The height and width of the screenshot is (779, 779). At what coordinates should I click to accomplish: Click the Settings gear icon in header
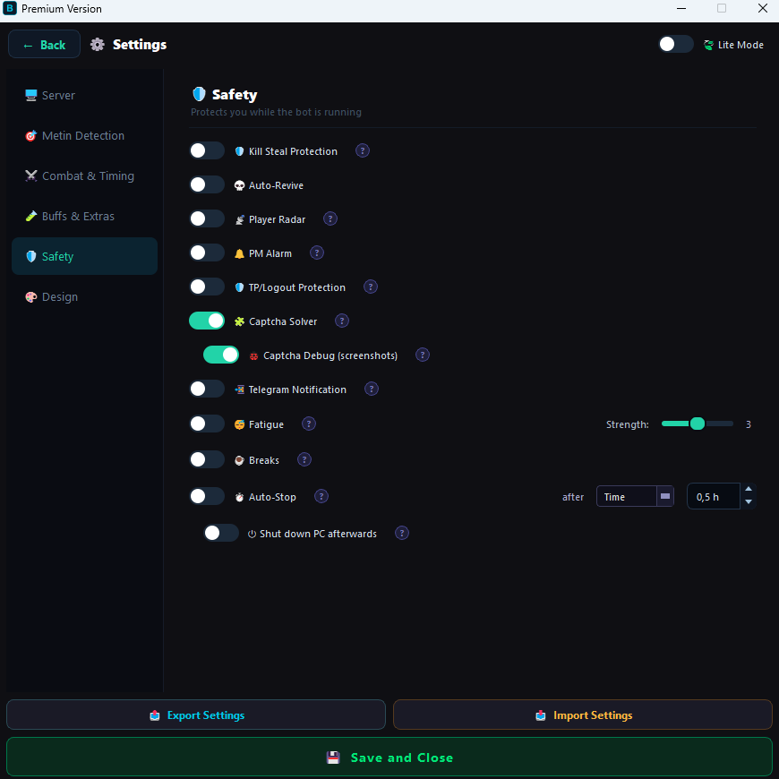coord(98,45)
